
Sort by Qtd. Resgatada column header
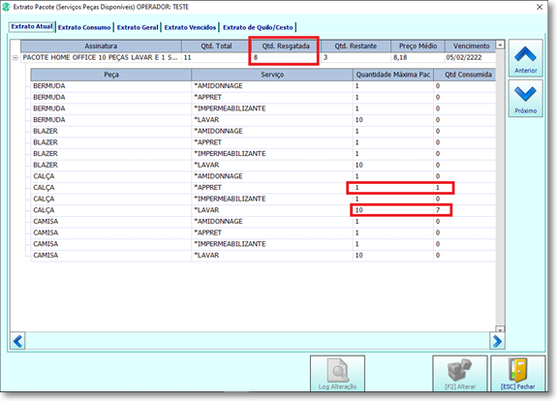tap(286, 46)
